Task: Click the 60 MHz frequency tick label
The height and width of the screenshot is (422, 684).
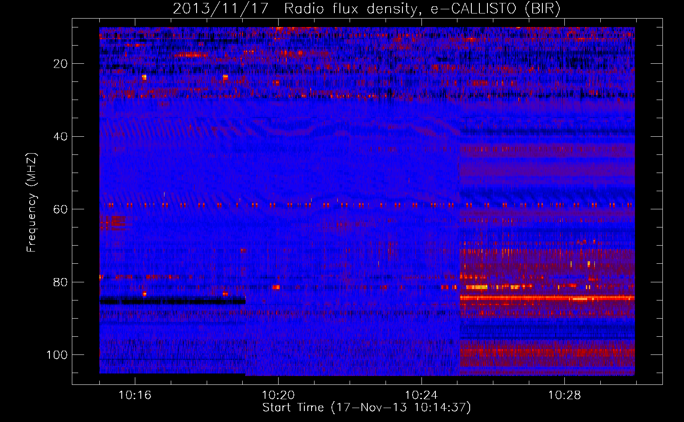Action: tap(60, 209)
